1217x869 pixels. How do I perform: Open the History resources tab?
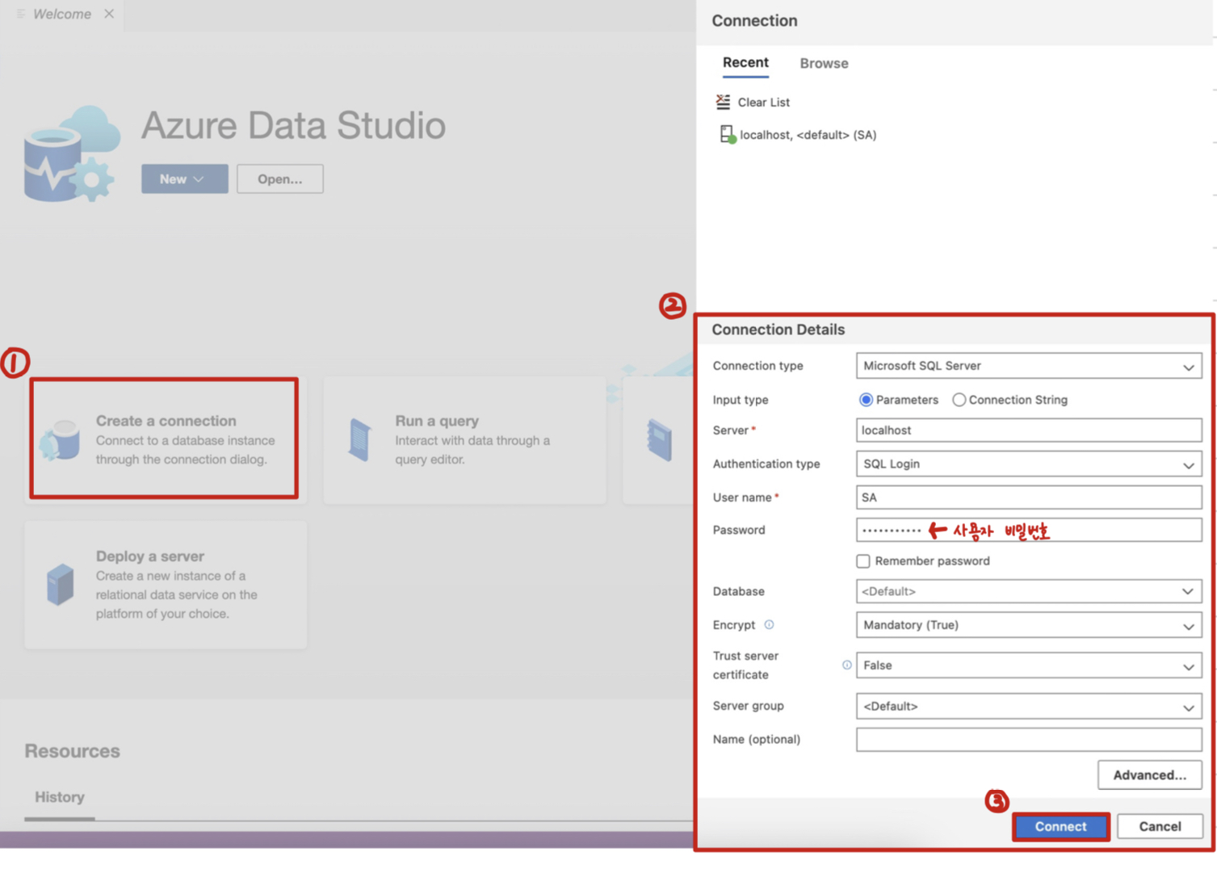coord(59,797)
